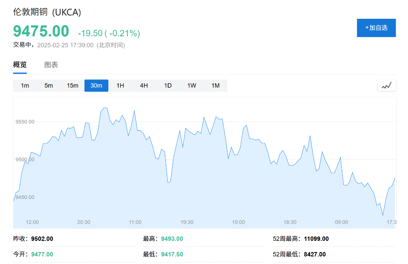Click the 09:00 time axis label

click(341, 222)
